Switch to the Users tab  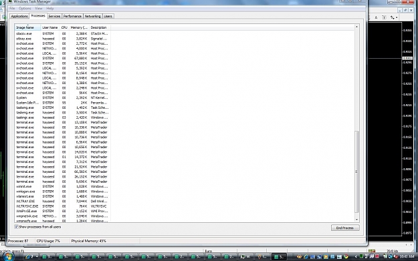click(108, 16)
